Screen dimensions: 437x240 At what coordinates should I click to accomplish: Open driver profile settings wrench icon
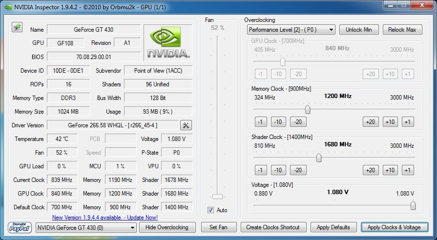(x=186, y=125)
